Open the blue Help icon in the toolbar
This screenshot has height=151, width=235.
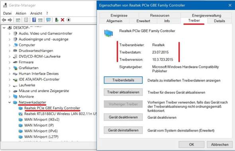[x=34, y=20]
